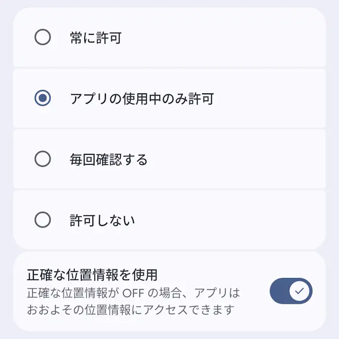
Task: Click the "アプリの使用中のみ許可" option text
Action: click(142, 99)
